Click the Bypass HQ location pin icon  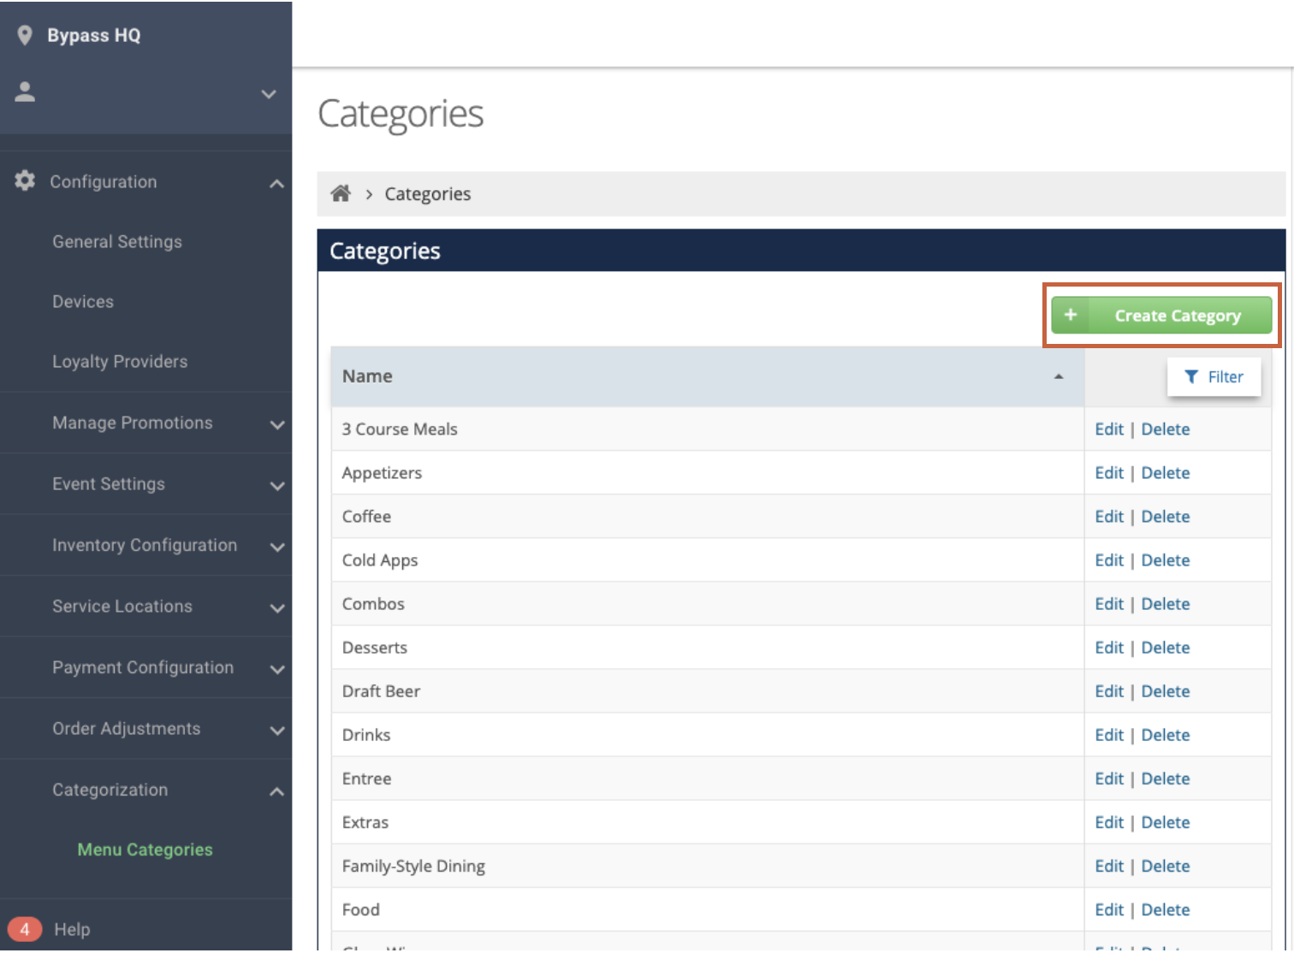click(25, 35)
